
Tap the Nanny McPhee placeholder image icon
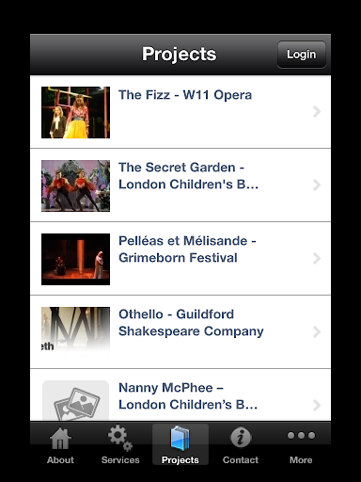pyautogui.click(x=75, y=401)
